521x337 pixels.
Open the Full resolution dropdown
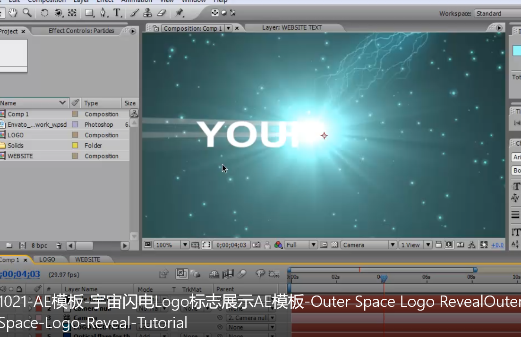301,245
